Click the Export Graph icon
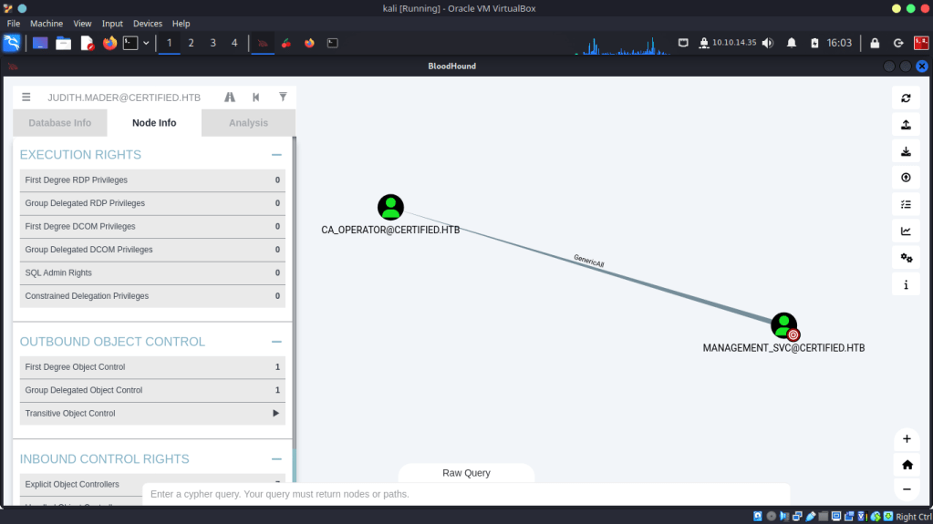 (906, 125)
